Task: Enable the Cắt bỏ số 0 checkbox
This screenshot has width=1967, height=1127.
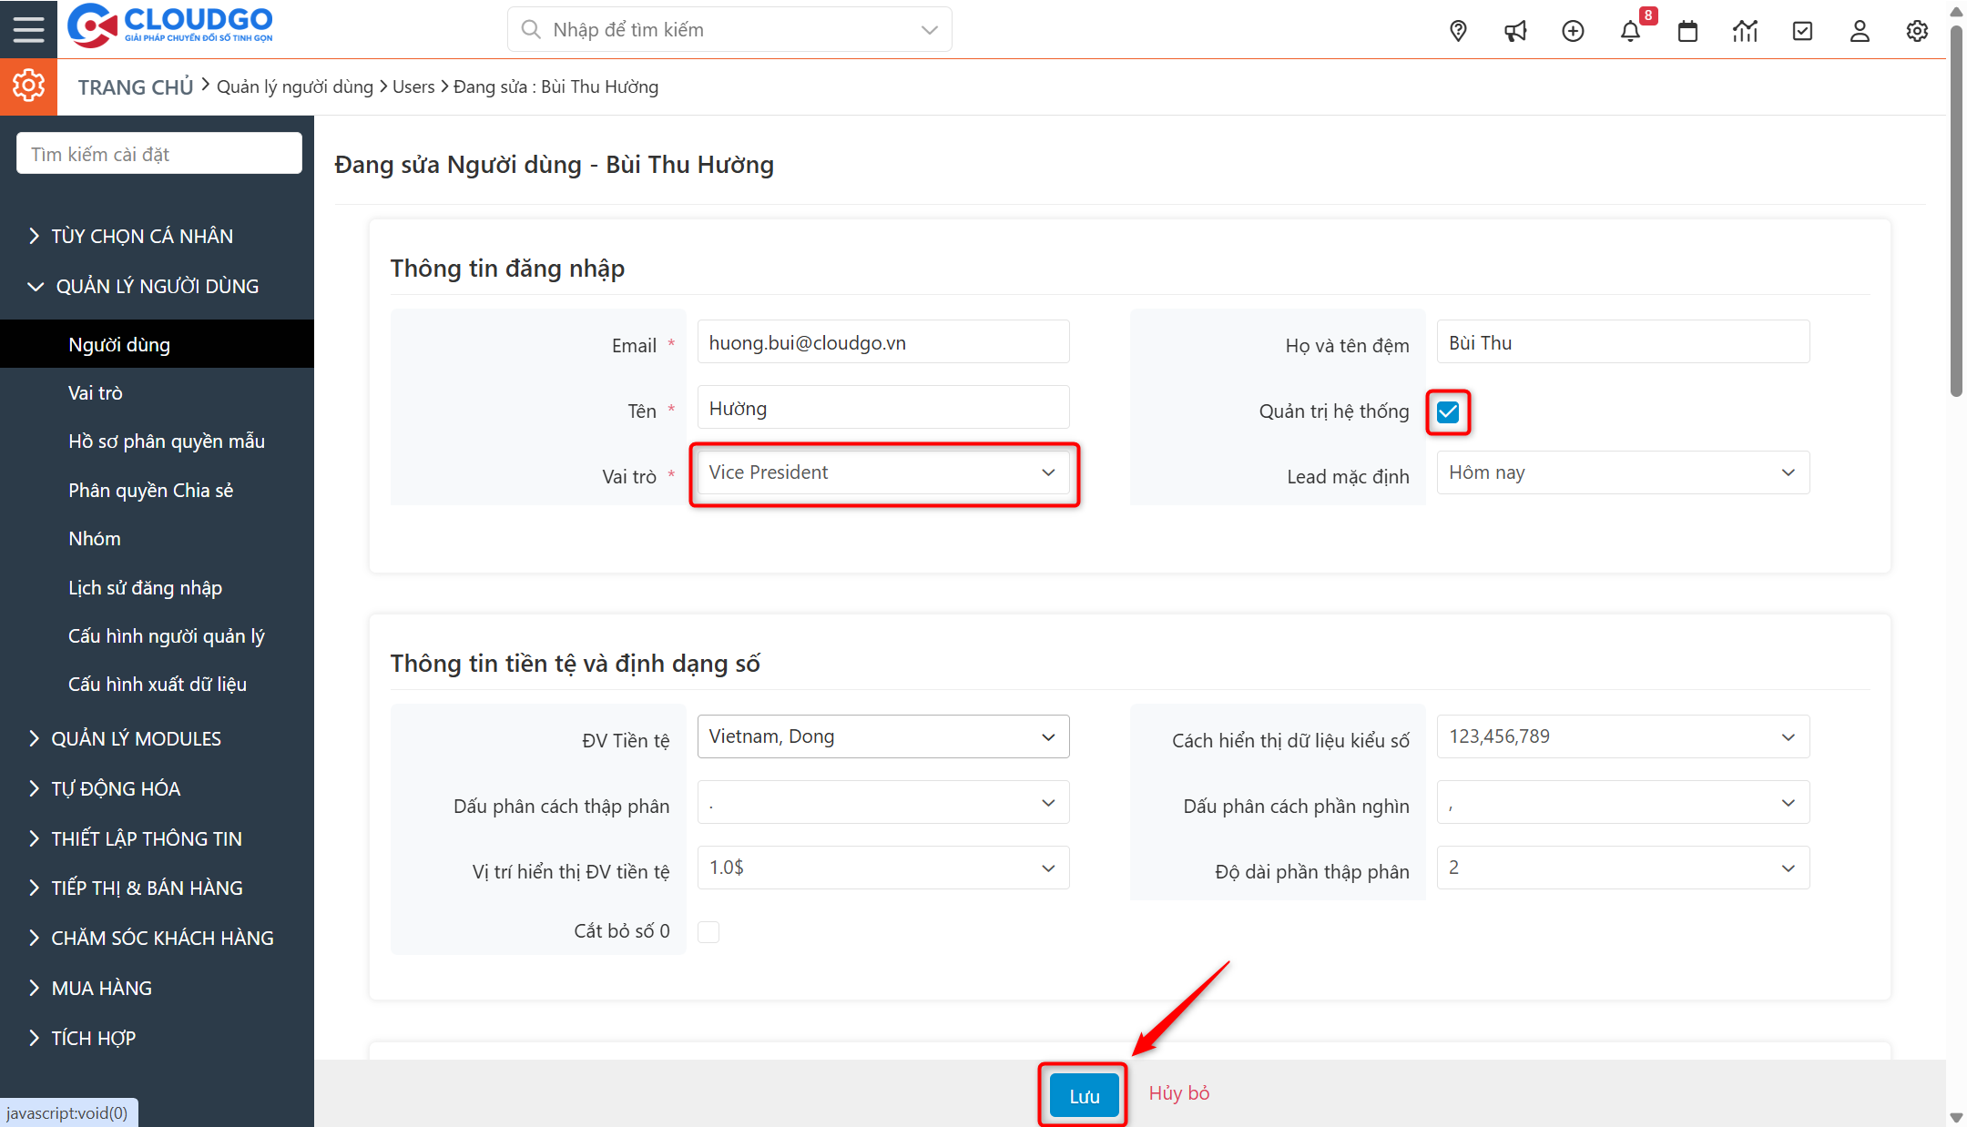Action: [x=708, y=931]
